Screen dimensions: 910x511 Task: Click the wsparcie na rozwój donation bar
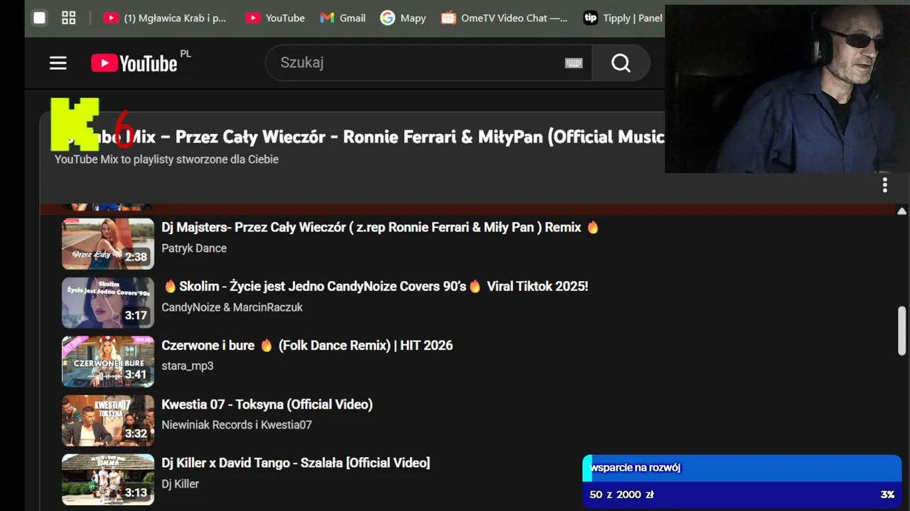point(742,468)
